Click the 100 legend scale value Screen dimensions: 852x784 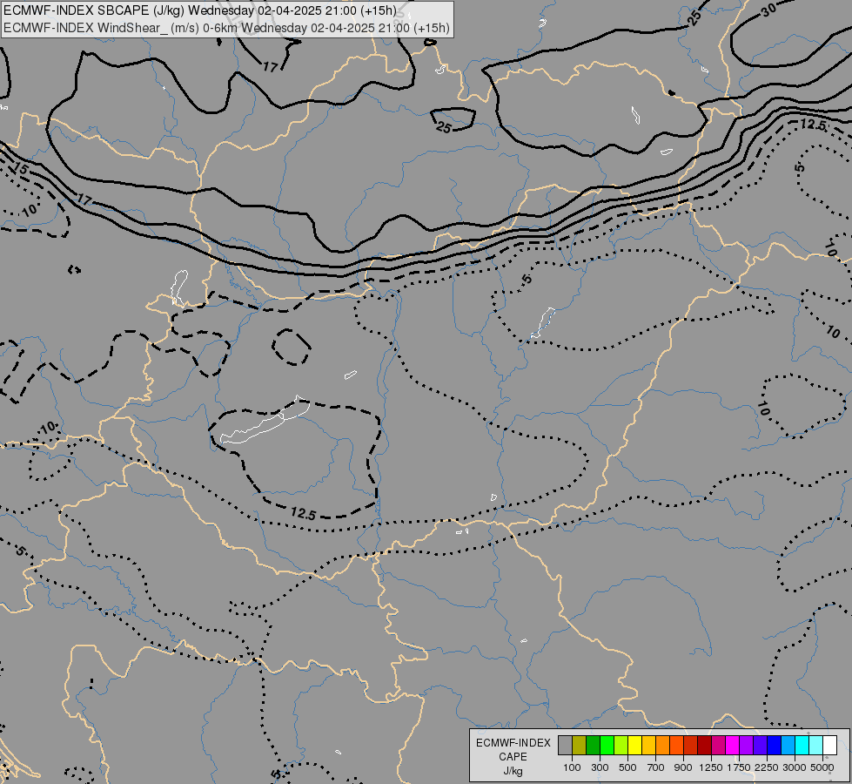[572, 767]
